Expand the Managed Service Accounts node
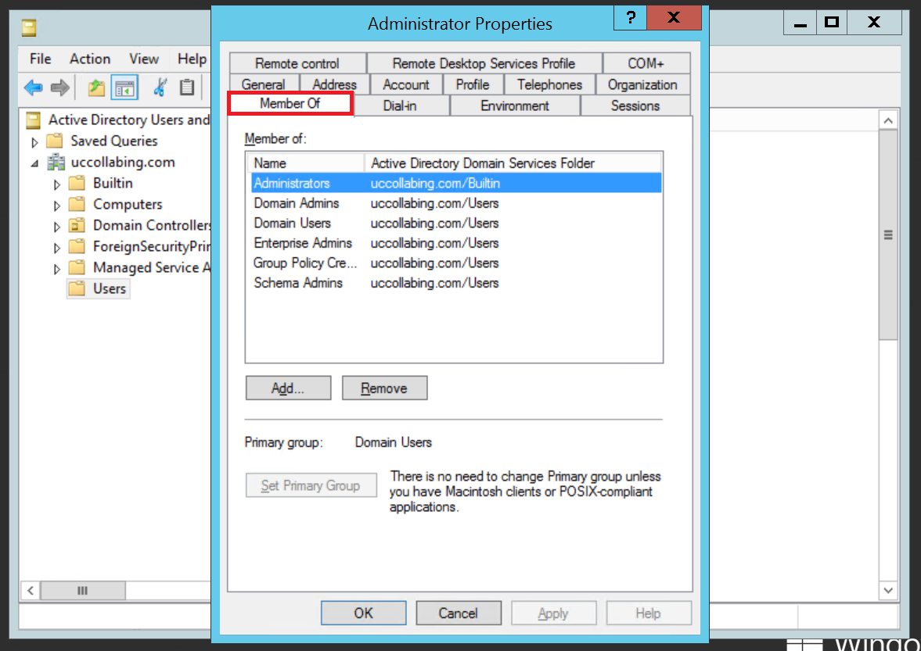The image size is (921, 651). [57, 269]
